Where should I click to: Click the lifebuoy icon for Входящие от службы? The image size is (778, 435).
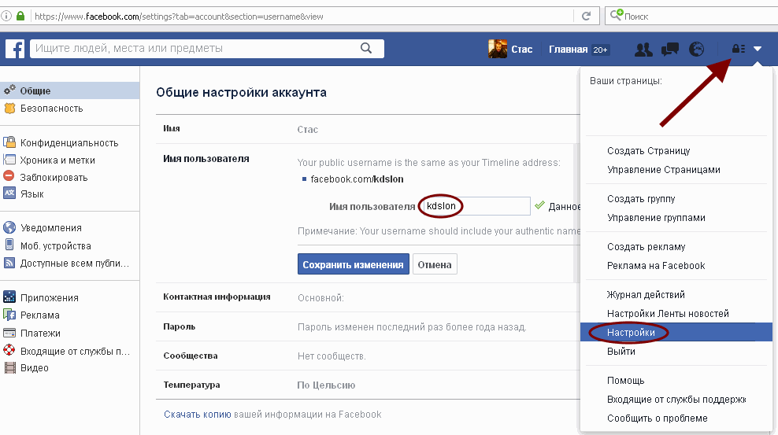(x=9, y=350)
